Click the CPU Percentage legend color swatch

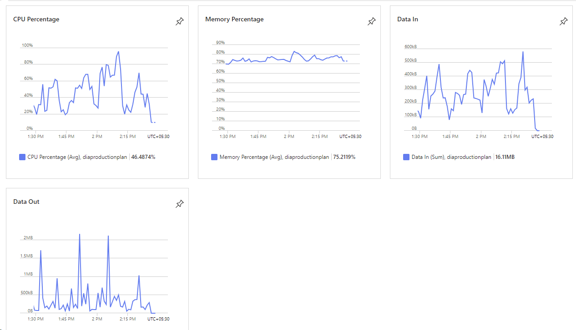22,157
